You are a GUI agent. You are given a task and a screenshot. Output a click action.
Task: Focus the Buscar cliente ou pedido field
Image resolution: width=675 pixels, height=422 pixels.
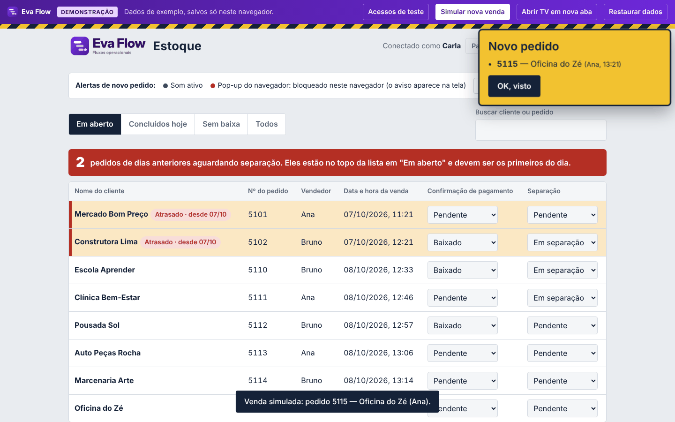click(x=541, y=130)
